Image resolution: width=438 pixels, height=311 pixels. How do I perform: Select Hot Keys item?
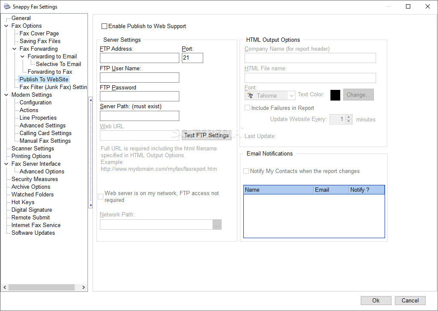click(x=23, y=202)
